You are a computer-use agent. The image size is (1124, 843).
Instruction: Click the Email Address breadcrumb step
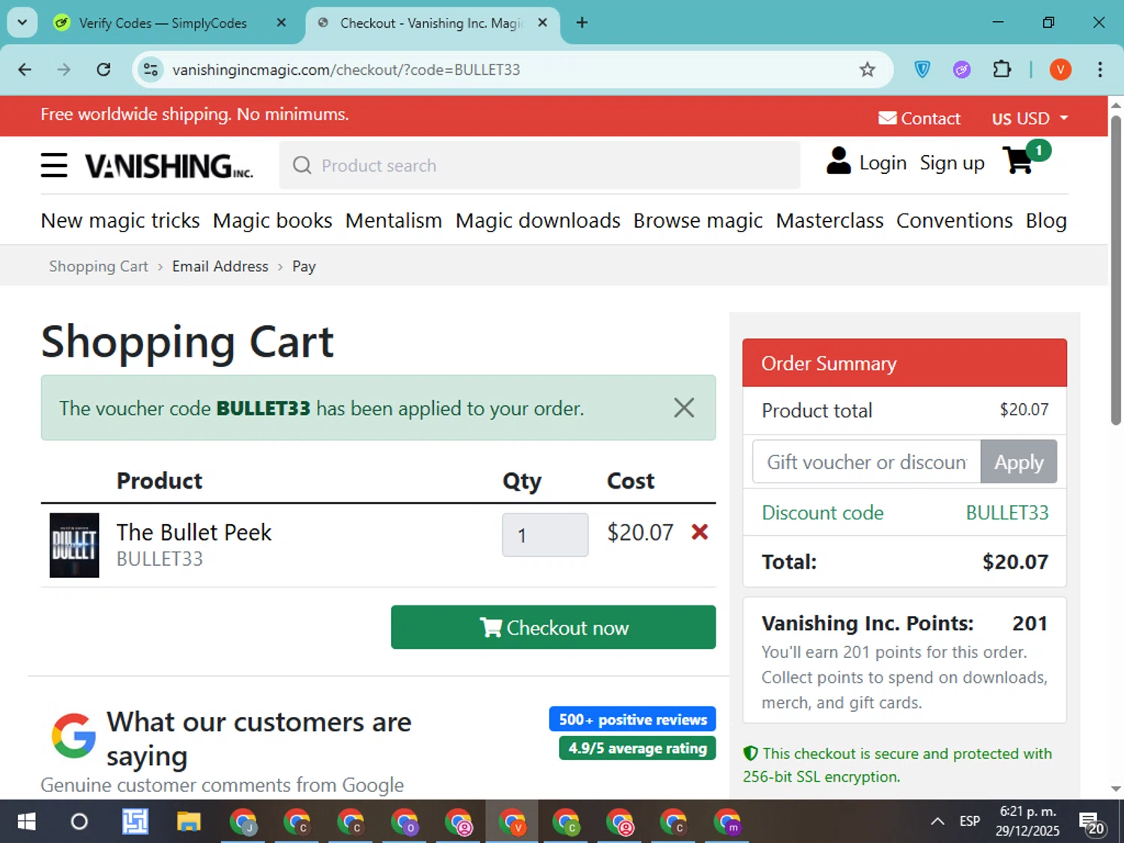220,266
